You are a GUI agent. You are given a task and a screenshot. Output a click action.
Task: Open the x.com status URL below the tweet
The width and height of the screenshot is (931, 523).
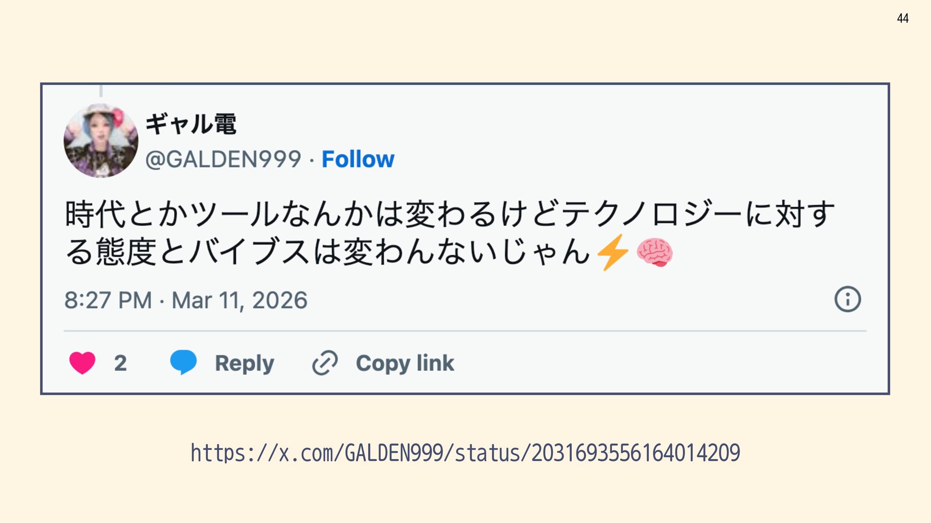pos(465,453)
